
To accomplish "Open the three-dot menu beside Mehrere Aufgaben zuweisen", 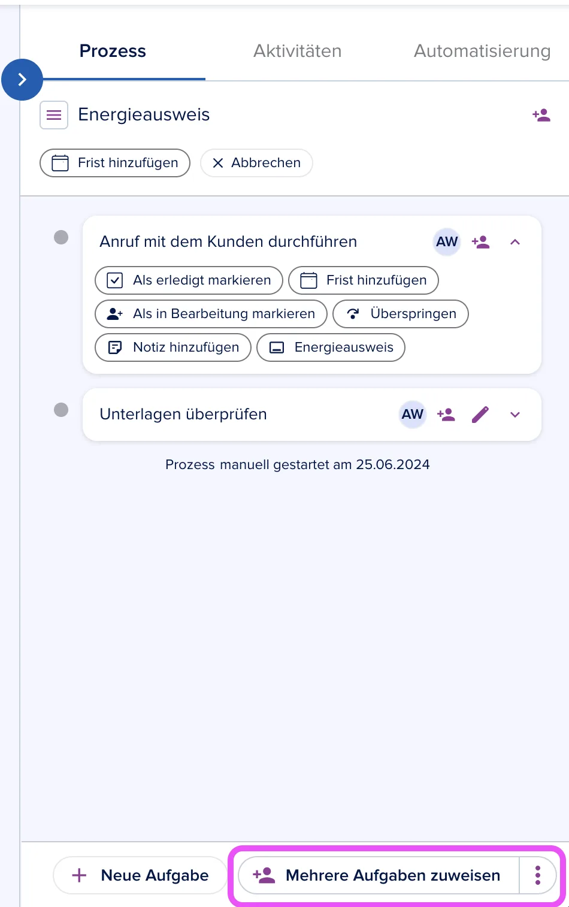I will click(x=538, y=875).
